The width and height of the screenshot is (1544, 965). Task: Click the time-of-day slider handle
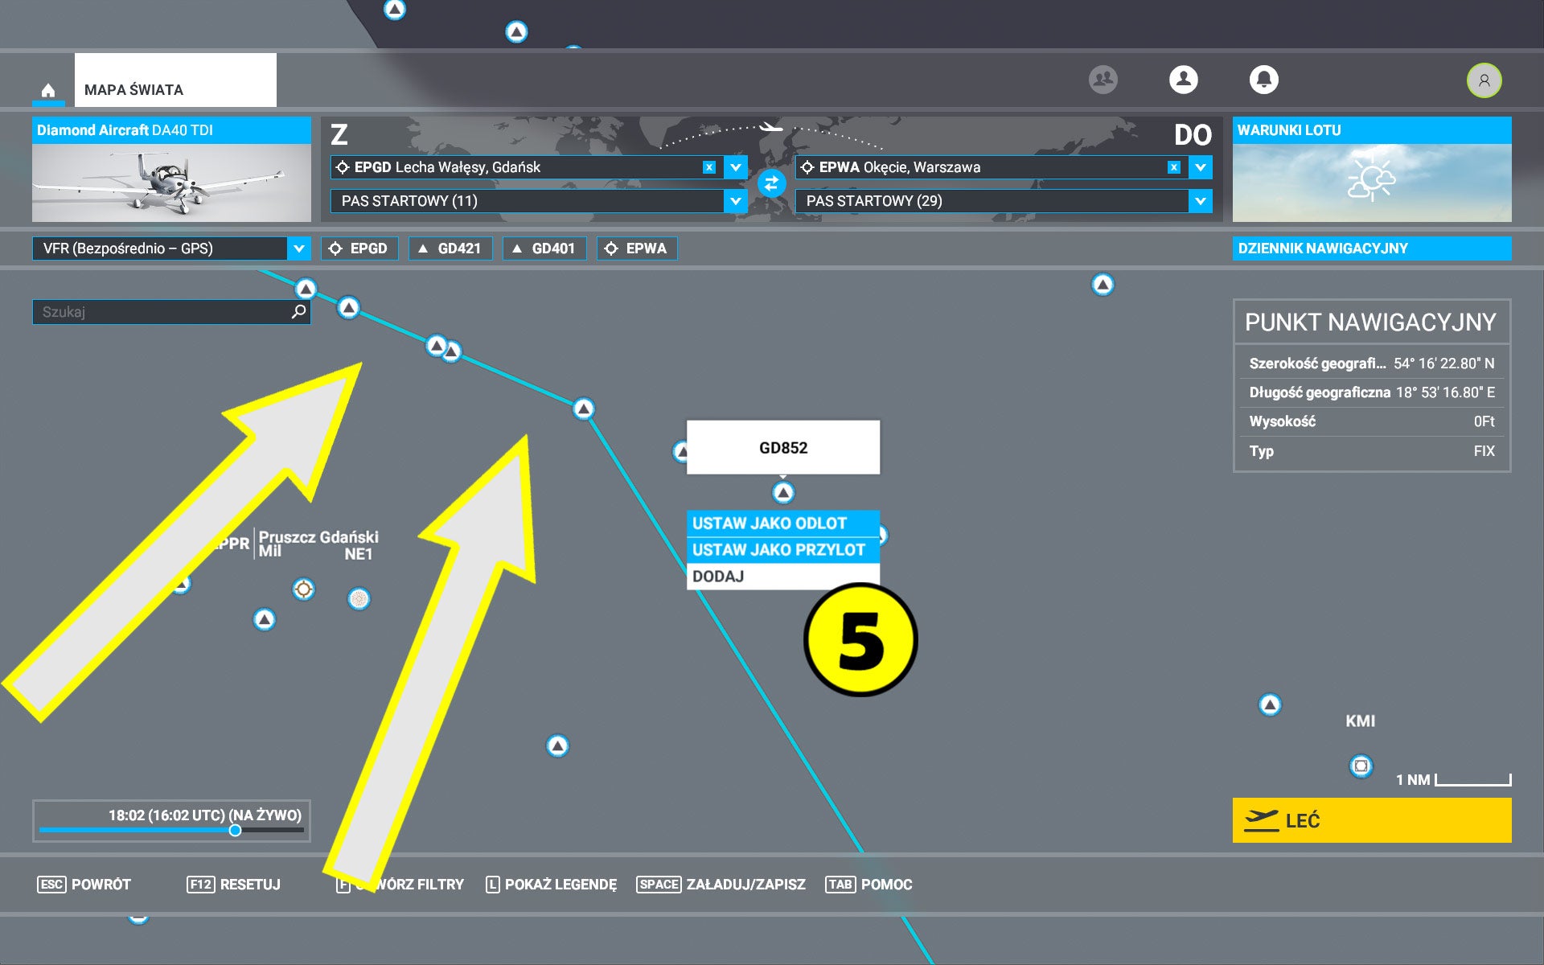[x=235, y=830]
